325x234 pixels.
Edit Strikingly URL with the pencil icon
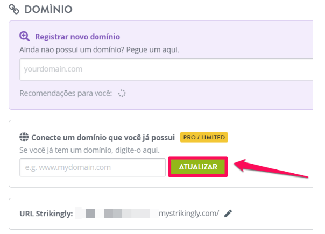pyautogui.click(x=228, y=214)
